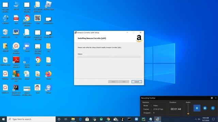The height and width of the screenshot is (122, 218).
Task: Open Task View on the taskbar
Action: [66, 119]
